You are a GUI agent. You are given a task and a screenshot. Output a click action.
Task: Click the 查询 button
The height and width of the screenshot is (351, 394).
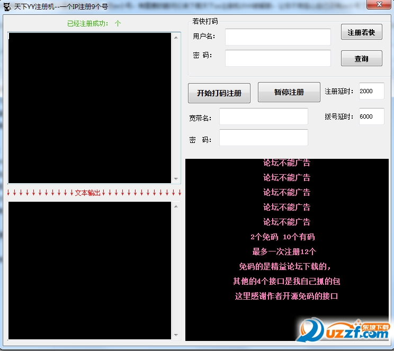[x=361, y=58]
